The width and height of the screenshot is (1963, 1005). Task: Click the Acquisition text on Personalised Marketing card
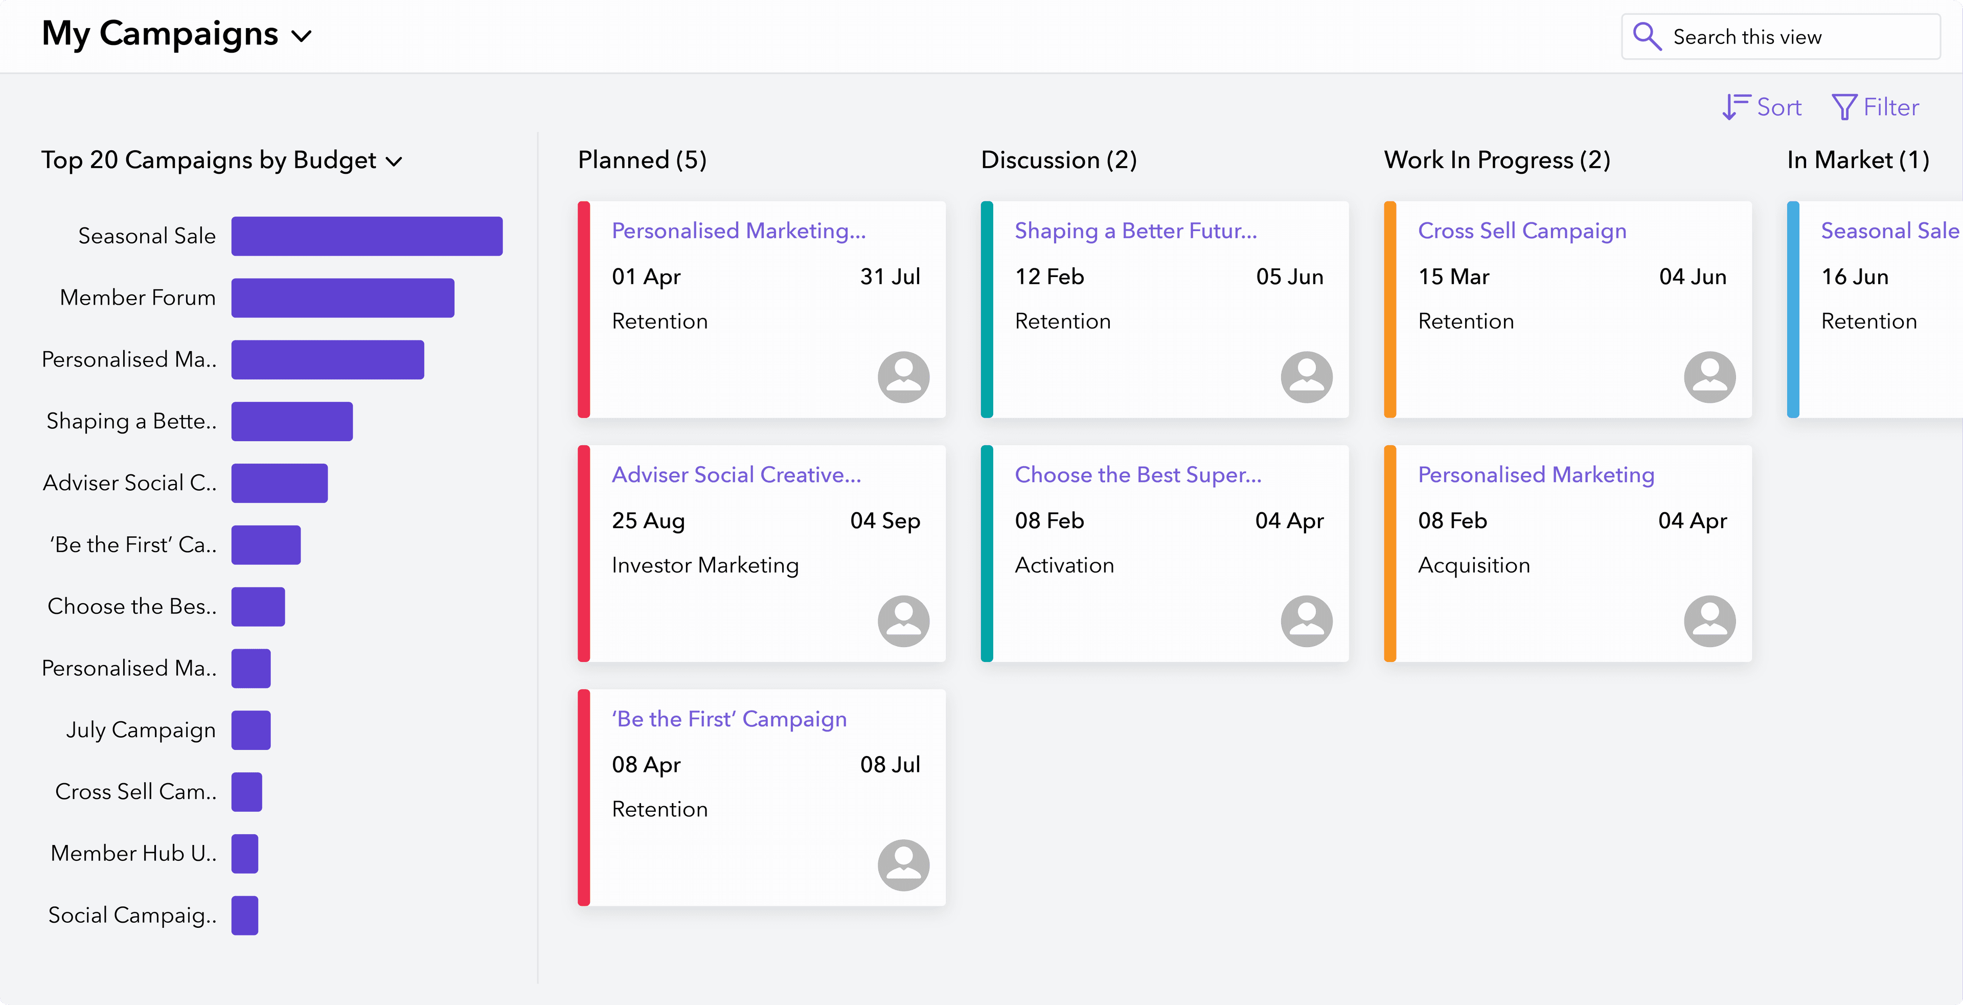(1474, 565)
